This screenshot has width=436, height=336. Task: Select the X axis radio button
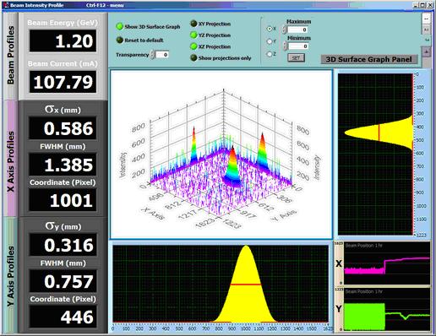pos(270,29)
